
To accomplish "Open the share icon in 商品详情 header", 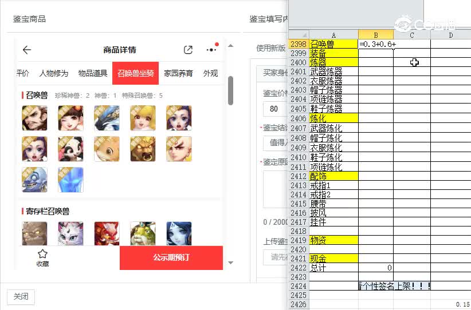I will pos(188,50).
